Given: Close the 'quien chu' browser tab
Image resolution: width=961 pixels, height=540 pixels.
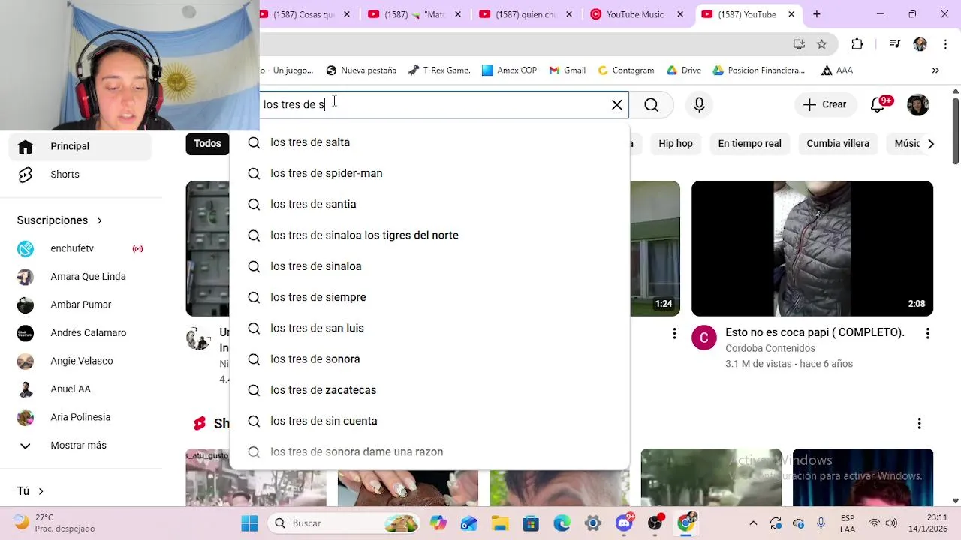Looking at the screenshot, I should click(x=569, y=14).
